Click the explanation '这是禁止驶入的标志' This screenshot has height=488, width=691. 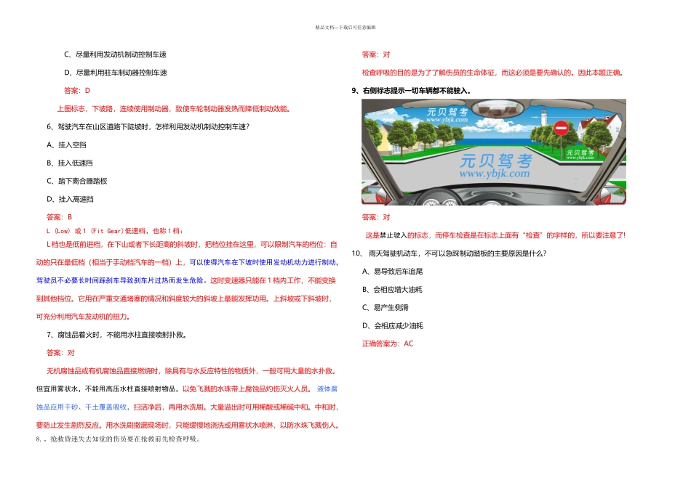(x=495, y=235)
